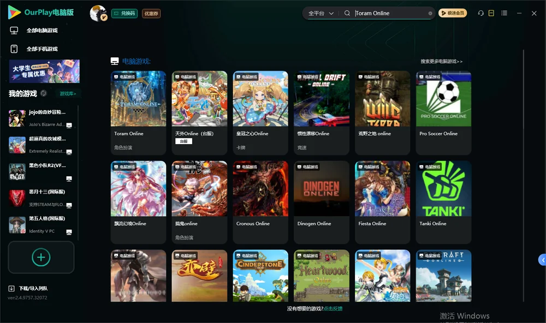Open the 皇冠之心Online game card
Image resolution: width=546 pixels, height=323 pixels.
(x=260, y=113)
